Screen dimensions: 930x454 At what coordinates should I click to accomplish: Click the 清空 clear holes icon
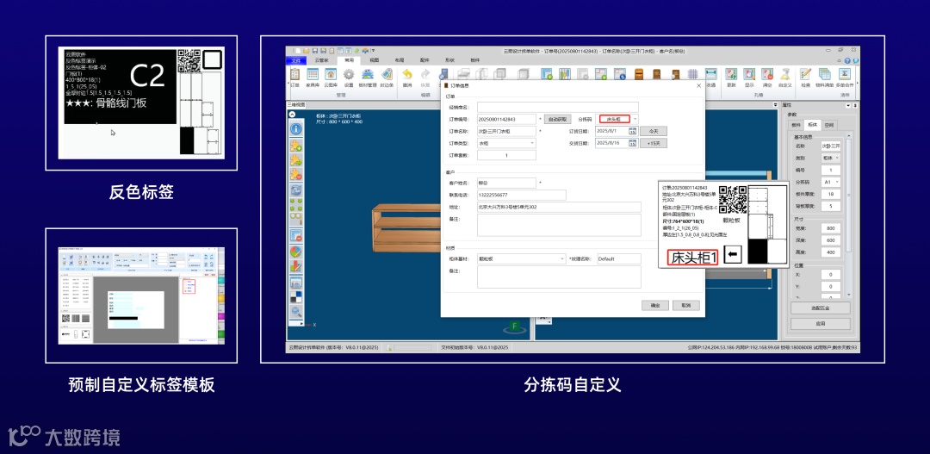[x=767, y=78]
